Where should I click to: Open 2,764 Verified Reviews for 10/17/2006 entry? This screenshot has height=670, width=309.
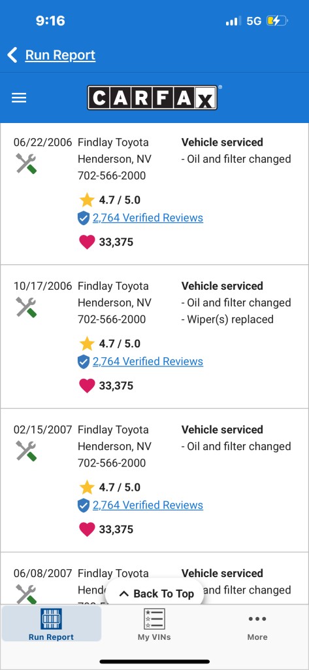(x=148, y=361)
